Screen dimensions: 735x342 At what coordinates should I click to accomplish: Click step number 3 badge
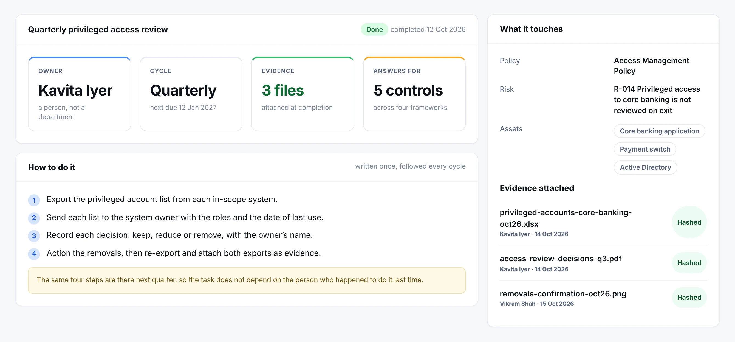pos(34,236)
